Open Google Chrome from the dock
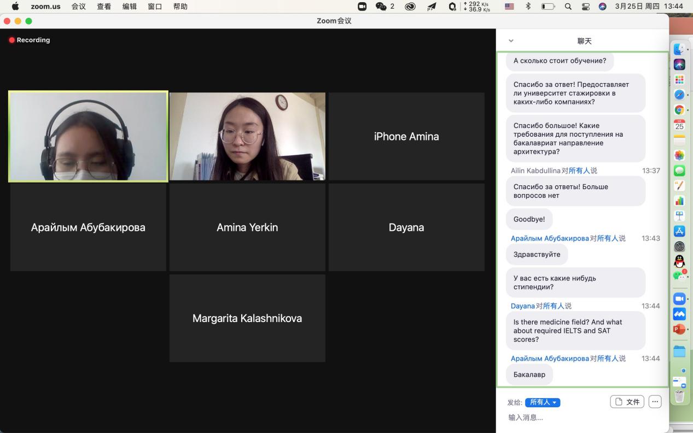 pyautogui.click(x=679, y=110)
